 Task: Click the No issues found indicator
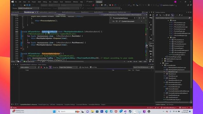pos(29,61)
